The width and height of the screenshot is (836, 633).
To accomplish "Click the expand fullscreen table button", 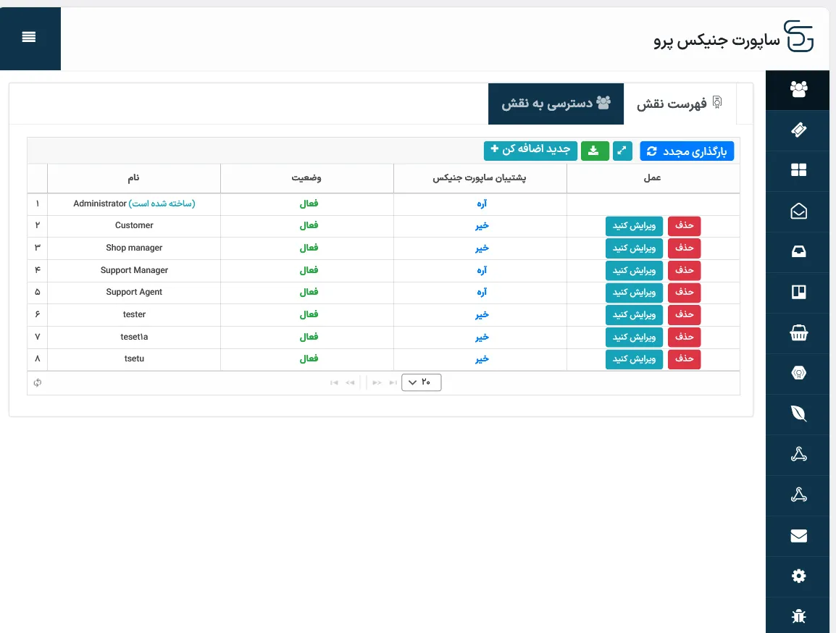I will 622,151.
